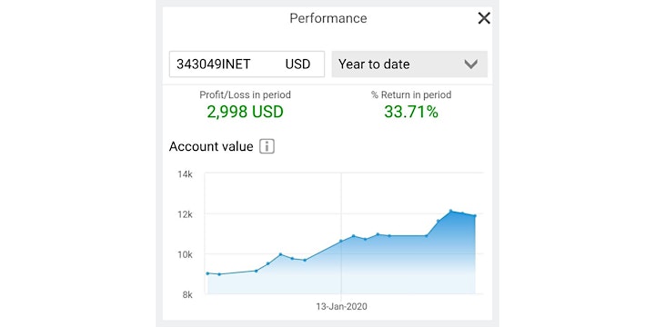Click the 343049INET account field
This screenshot has width=655, height=327.
point(247,64)
